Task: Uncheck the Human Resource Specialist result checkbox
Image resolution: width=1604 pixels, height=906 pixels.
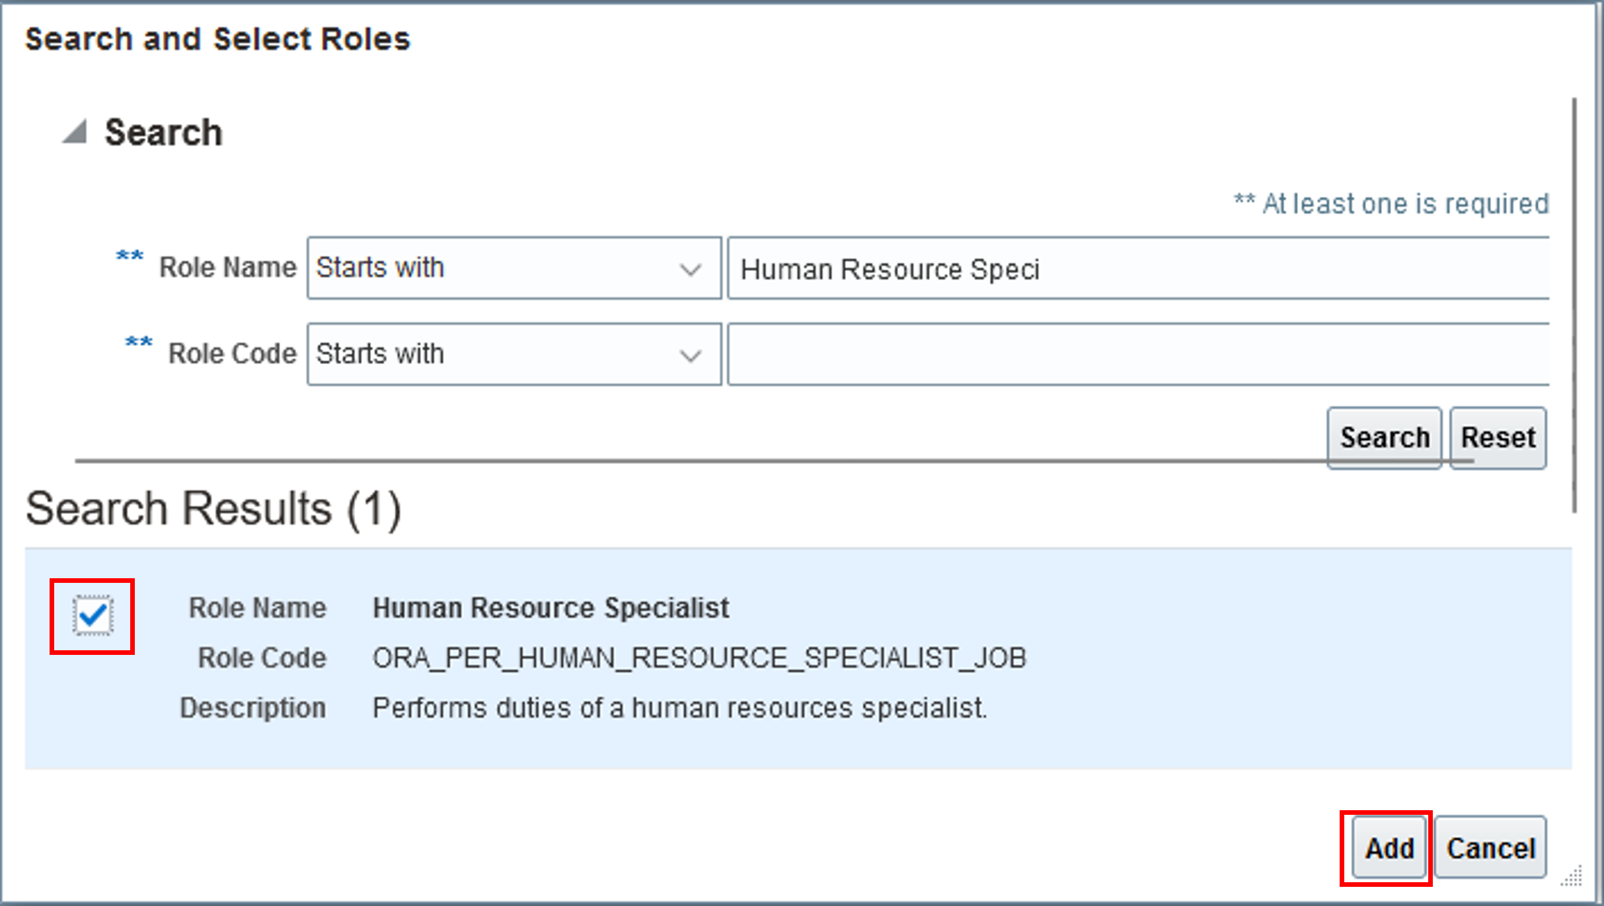Action: pyautogui.click(x=92, y=615)
